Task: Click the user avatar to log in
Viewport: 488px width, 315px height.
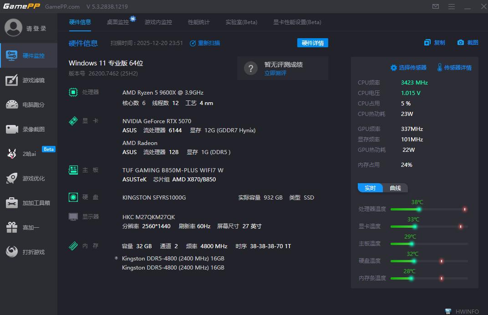Action: tap(13, 28)
